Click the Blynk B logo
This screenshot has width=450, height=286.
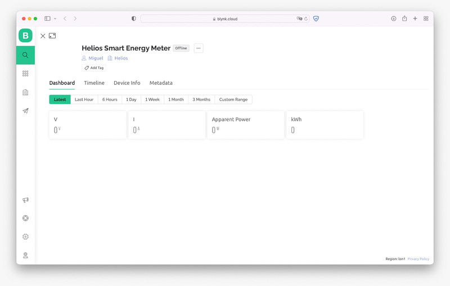pyautogui.click(x=25, y=35)
